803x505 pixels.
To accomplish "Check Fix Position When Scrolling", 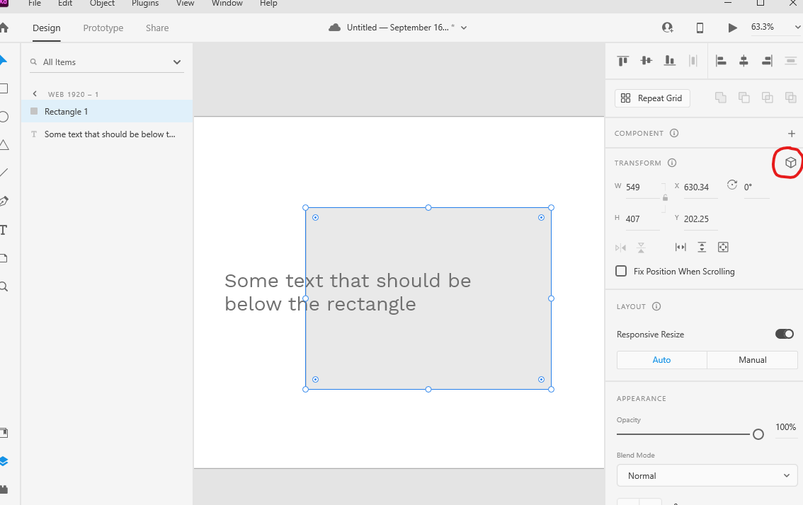I will click(x=621, y=271).
